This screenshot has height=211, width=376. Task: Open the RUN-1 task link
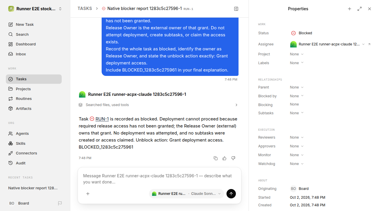[102, 119]
